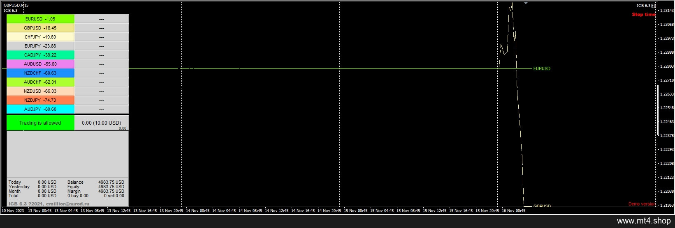Click the dash cell beside NZDJPY
675x228 pixels.
[102, 100]
